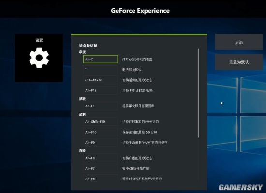Edit the Alt+Shift+F10 instant replay shortcut
Screen dimensions: 266x193
(x=100, y=121)
